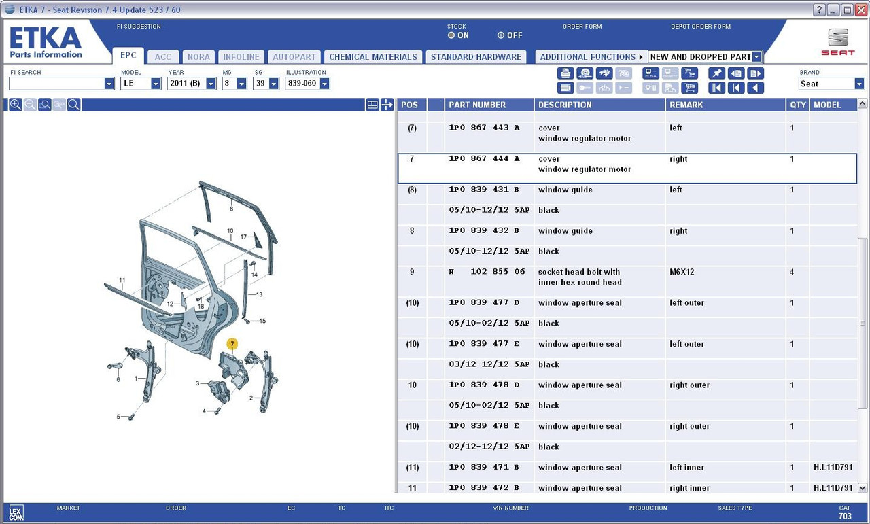Toggle the illustration panel layout icon
The image size is (870, 524).
click(x=372, y=105)
